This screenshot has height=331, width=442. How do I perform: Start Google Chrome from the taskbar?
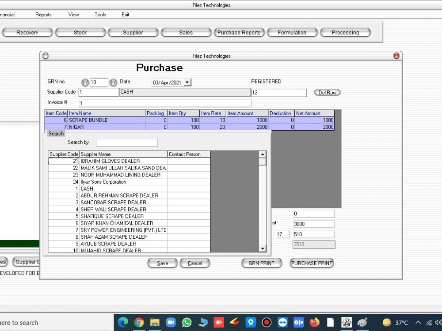pyautogui.click(x=139, y=322)
